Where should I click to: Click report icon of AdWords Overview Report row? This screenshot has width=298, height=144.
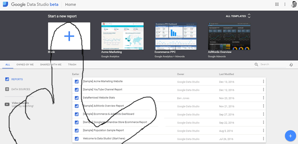77,106
